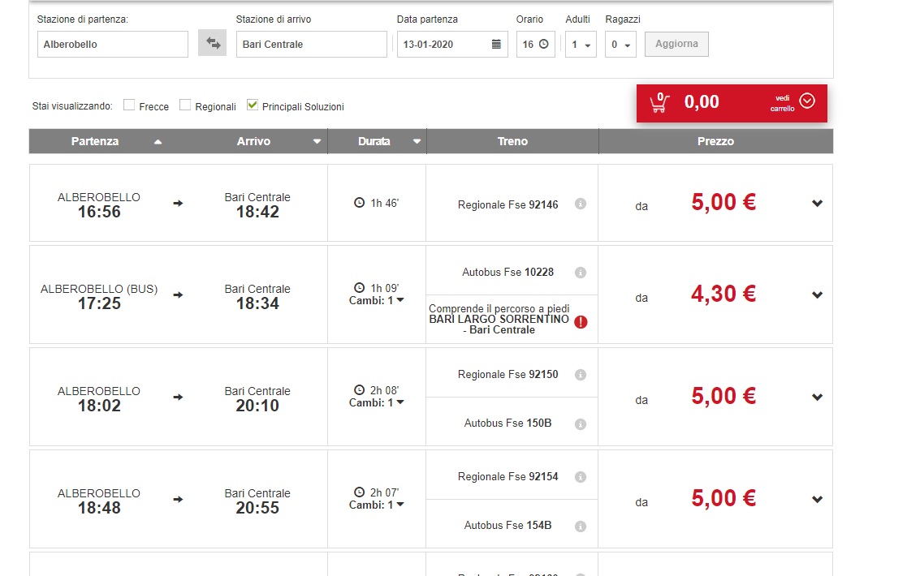Click info icon next to Autobus Fse 154B
This screenshot has width=907, height=576.
[x=580, y=526]
